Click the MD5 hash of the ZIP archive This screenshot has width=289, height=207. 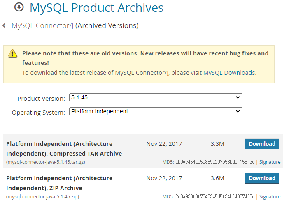pos(215,197)
